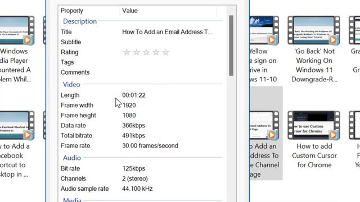Click the first rating star
This screenshot has width=360, height=202.
point(127,52)
